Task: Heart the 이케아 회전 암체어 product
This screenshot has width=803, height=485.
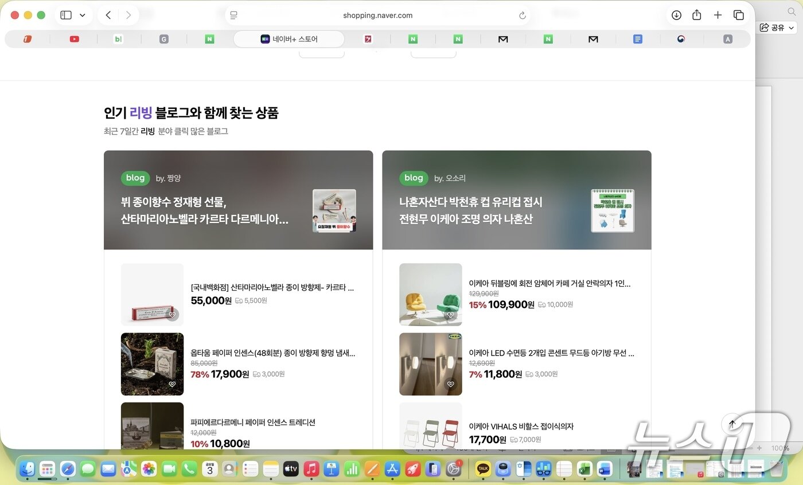Action: point(451,314)
